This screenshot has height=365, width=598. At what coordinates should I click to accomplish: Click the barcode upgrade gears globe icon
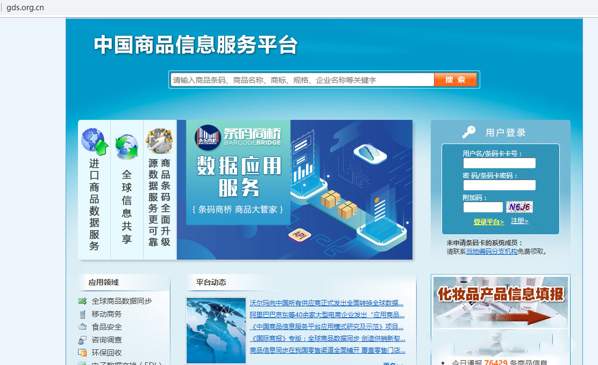coord(159,141)
